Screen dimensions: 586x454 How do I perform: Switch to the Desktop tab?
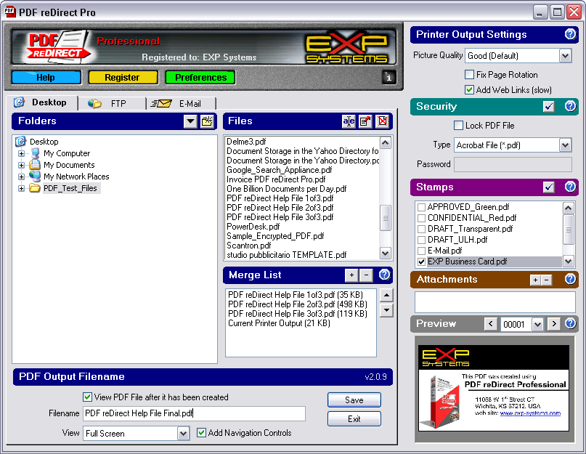pyautogui.click(x=42, y=102)
